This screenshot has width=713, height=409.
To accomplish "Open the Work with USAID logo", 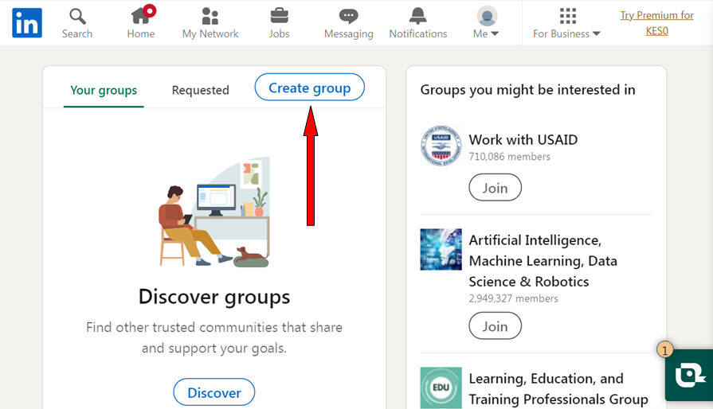I will (x=441, y=146).
